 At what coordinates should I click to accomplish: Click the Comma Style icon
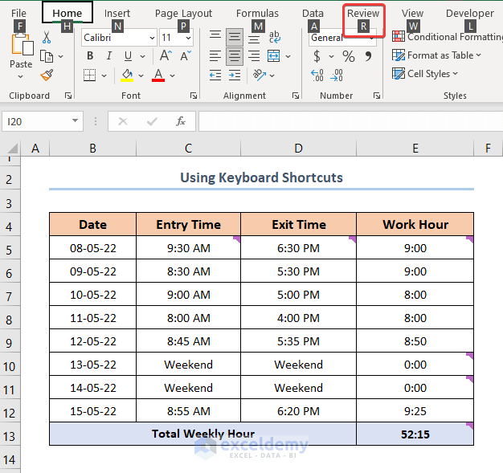pos(369,56)
